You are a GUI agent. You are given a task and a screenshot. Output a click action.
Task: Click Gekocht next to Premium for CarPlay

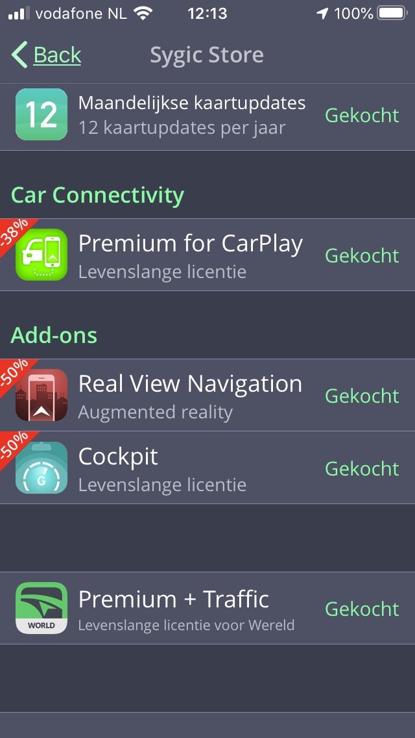click(x=362, y=255)
